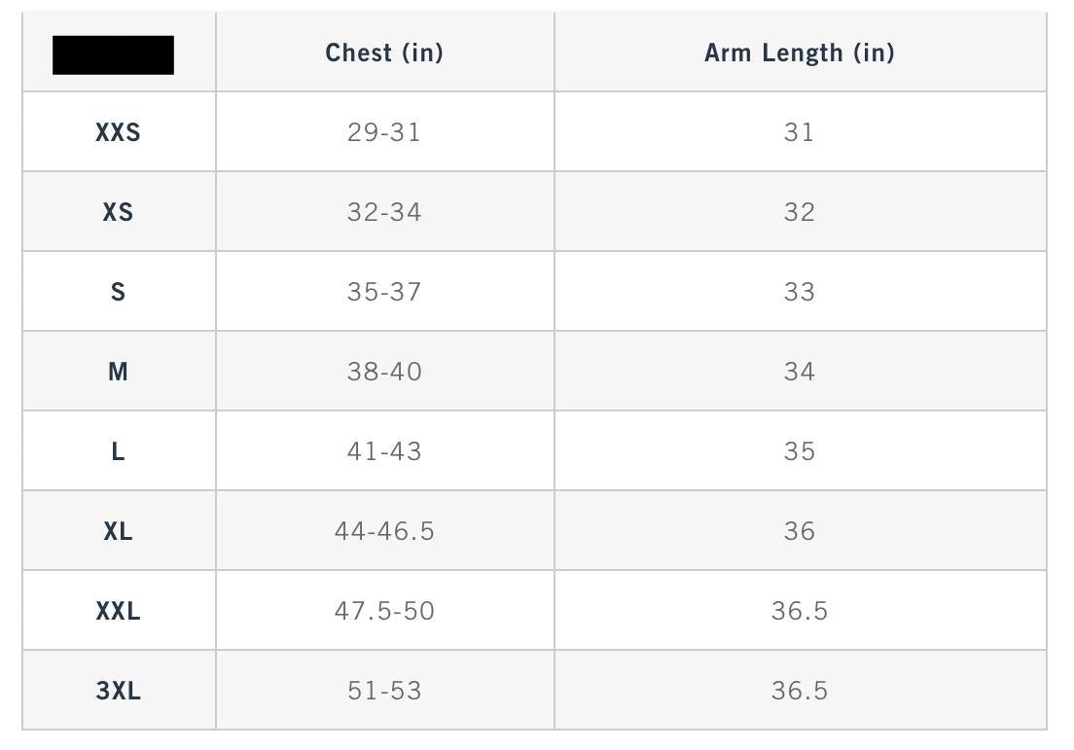1074x750 pixels.
Task: Select the 44-46.5 chest measurement
Action: pyautogui.click(x=384, y=531)
